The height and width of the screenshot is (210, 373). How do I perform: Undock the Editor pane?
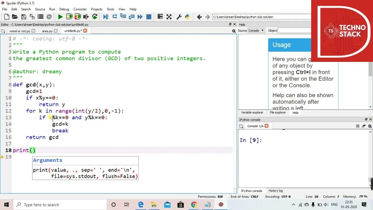(x=230, y=24)
